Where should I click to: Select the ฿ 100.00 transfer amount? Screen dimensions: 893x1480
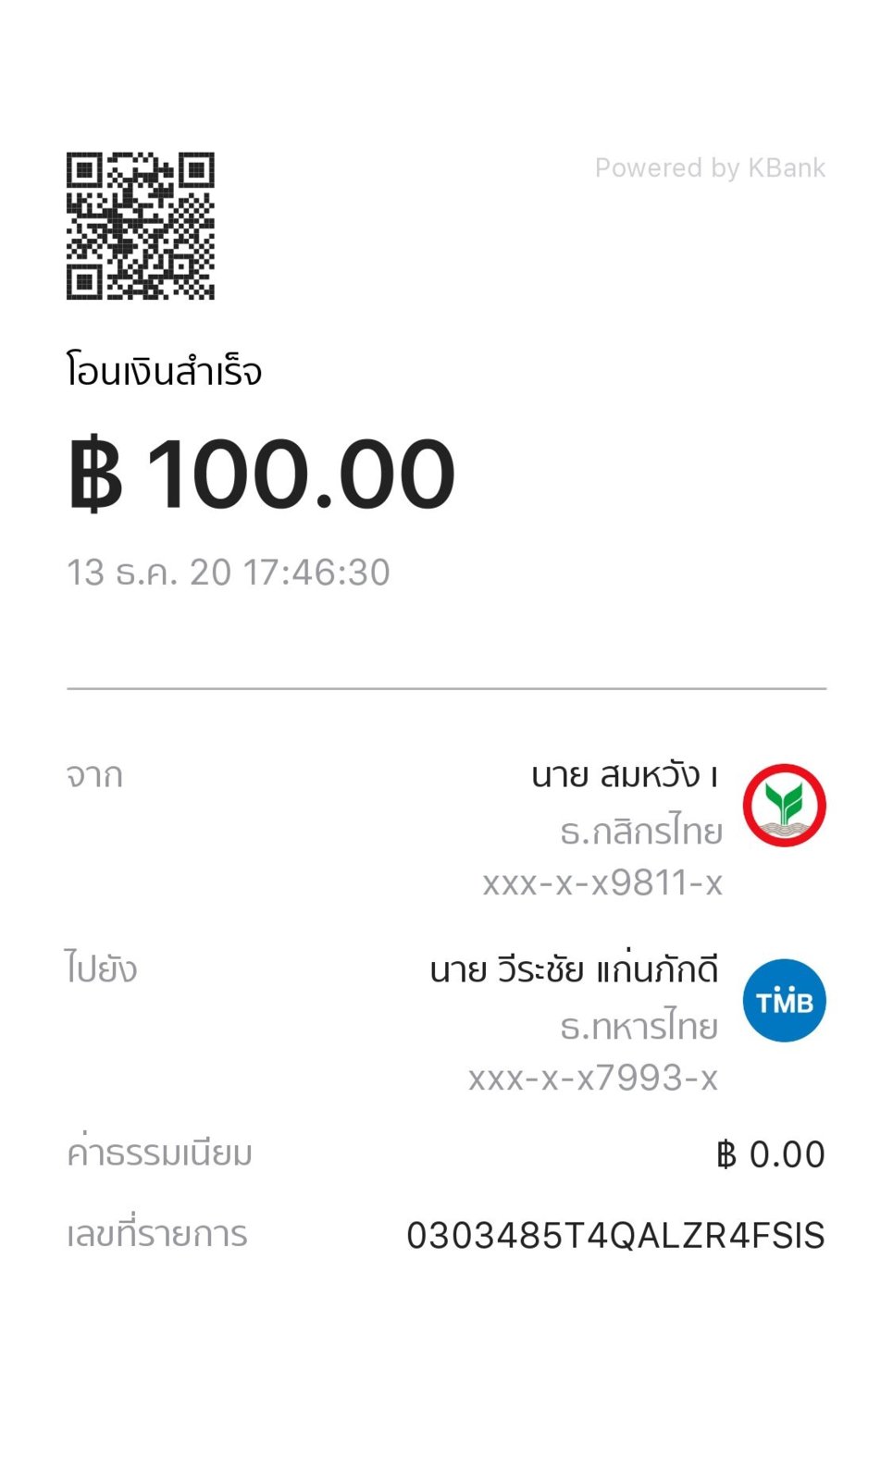[x=263, y=475]
